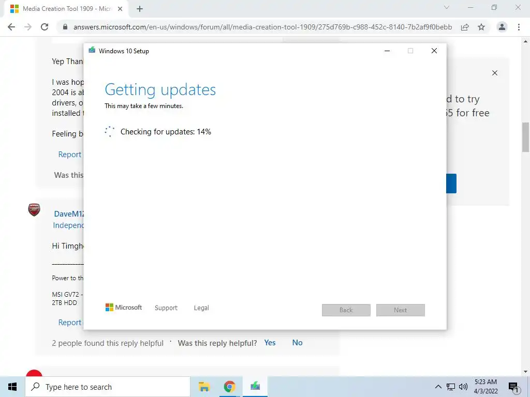This screenshot has width=530, height=397.
Task: Click the Chrome forward arrow
Action: tap(28, 27)
